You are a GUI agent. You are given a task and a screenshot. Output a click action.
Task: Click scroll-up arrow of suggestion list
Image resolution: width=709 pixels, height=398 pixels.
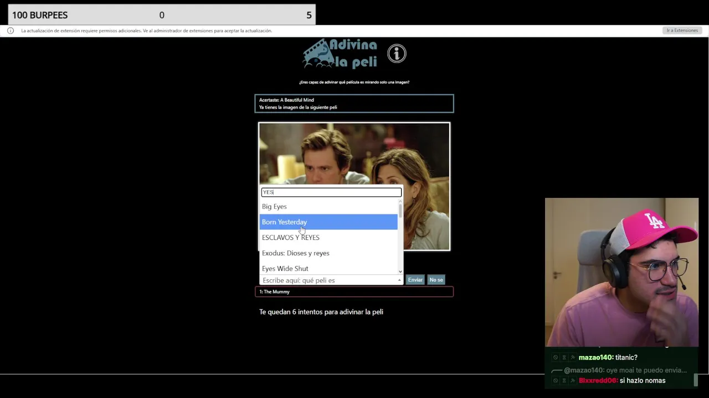tap(400, 202)
